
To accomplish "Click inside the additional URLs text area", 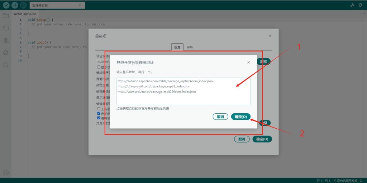I will pos(183,91).
